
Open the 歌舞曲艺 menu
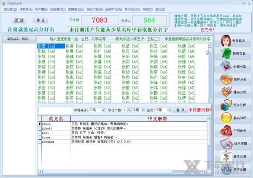pos(76,9)
